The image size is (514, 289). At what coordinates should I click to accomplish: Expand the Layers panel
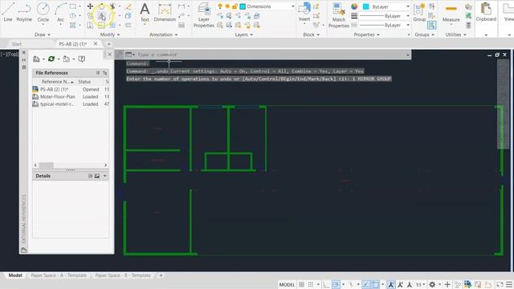click(243, 35)
